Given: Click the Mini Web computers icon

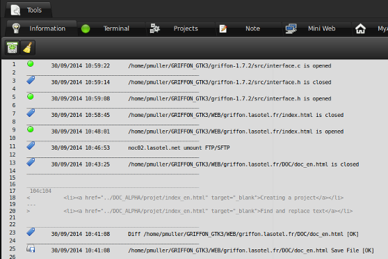Looking at the screenshot, I should tap(291, 29).
